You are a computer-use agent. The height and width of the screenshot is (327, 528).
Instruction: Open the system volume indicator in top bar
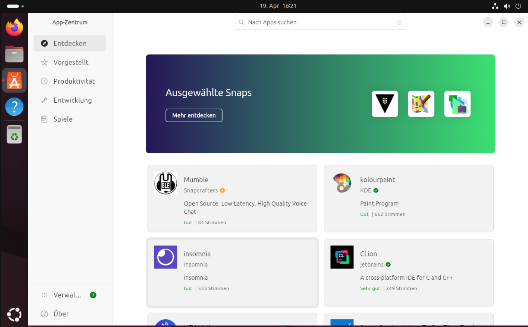tap(507, 6)
